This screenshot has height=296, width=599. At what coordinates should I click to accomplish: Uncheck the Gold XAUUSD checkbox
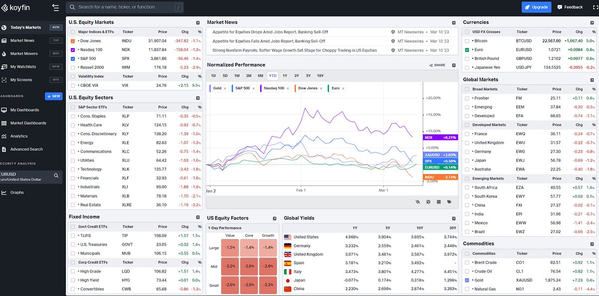[x=467, y=280]
